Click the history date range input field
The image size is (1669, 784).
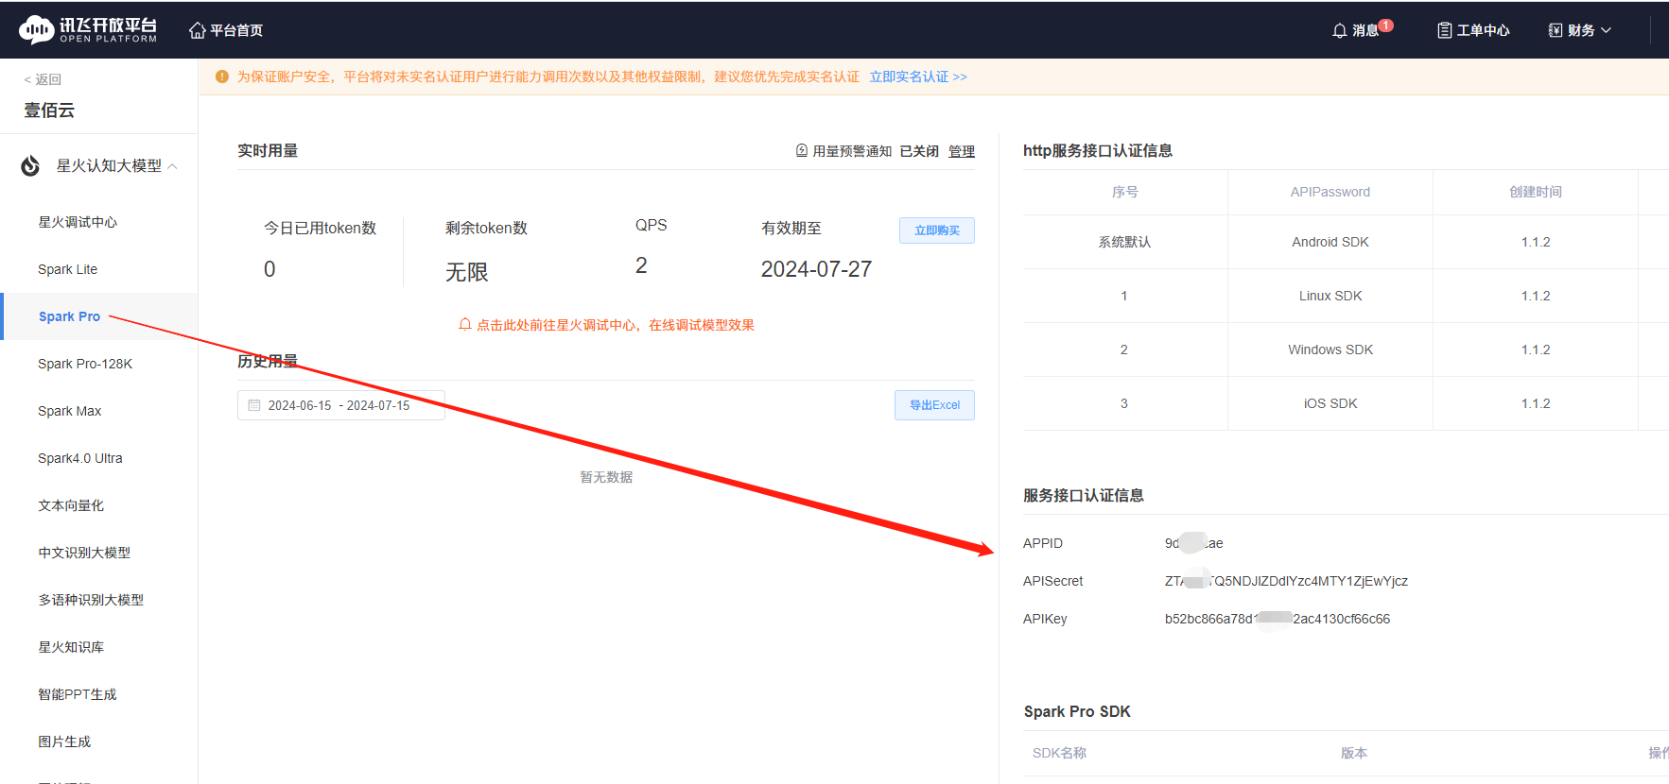pyautogui.click(x=340, y=405)
